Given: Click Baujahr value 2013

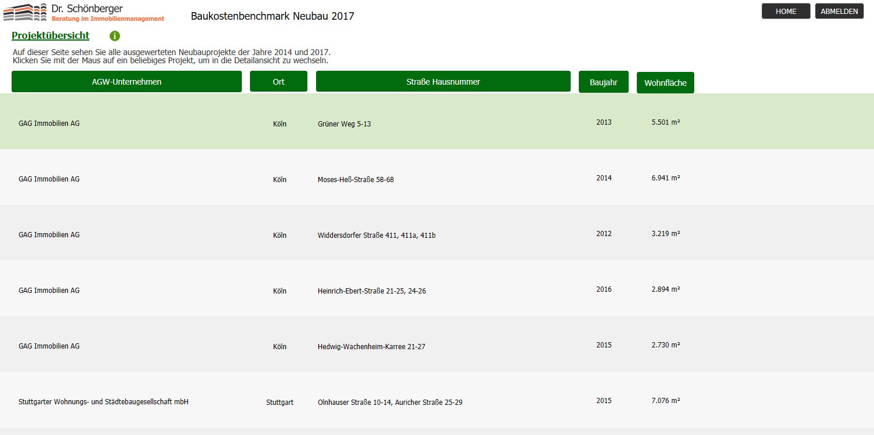Looking at the screenshot, I should (x=604, y=122).
